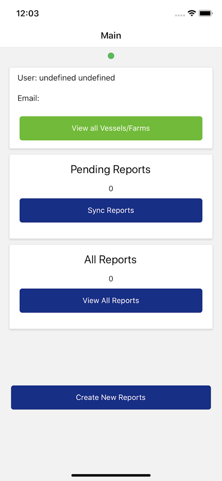The width and height of the screenshot is (222, 481).
Task: Tap the Pending Reports heading
Action: click(110, 169)
